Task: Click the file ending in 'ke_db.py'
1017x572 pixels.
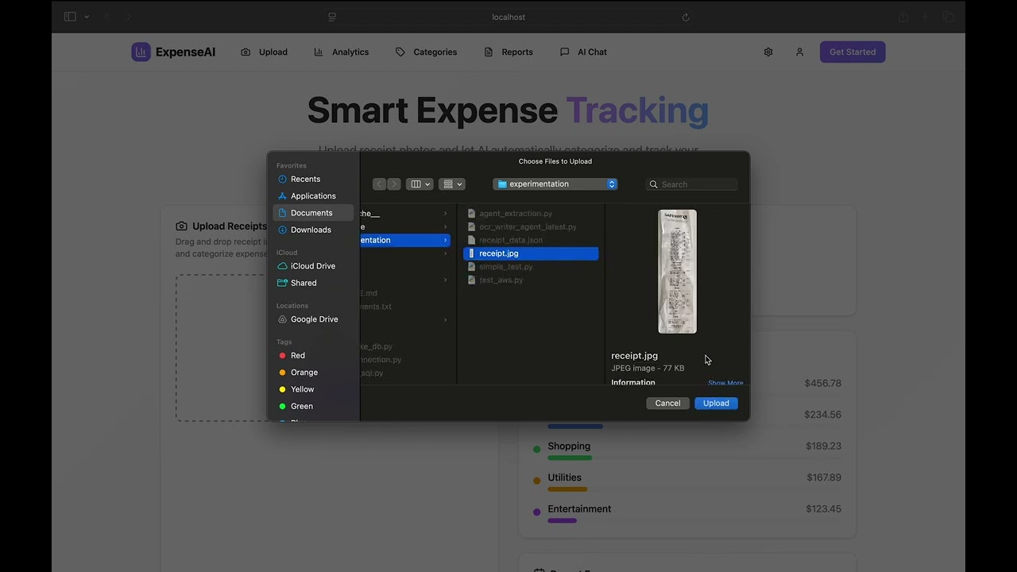Action: click(x=377, y=346)
